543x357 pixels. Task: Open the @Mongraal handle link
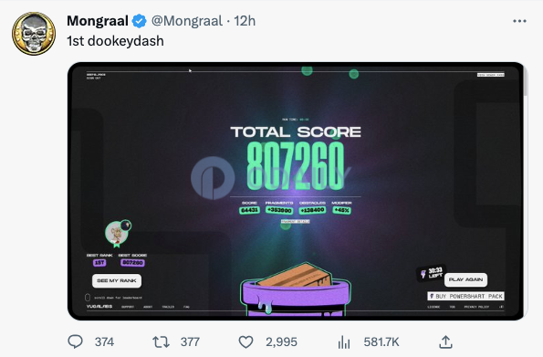click(x=187, y=21)
